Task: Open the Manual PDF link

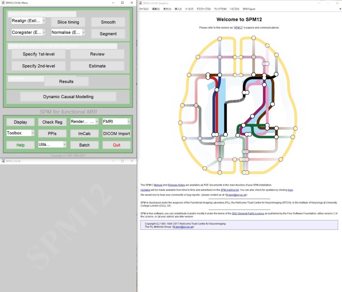Action: coord(158,185)
